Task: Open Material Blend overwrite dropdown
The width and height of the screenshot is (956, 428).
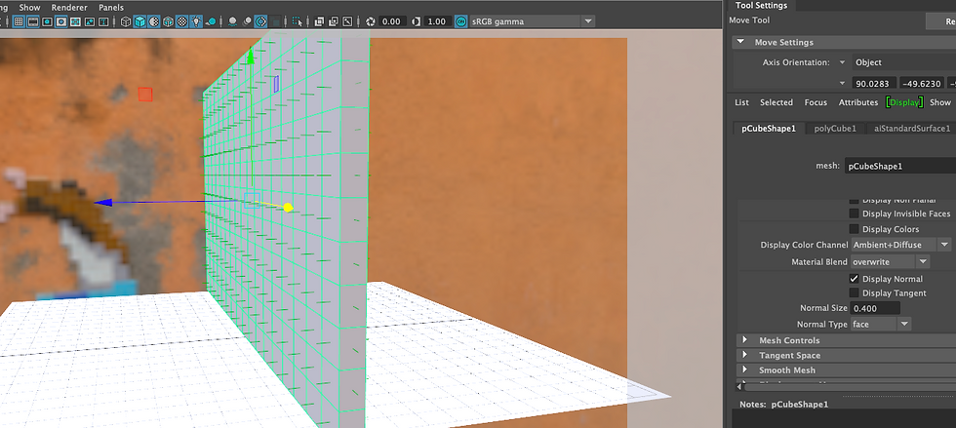Action: point(890,261)
